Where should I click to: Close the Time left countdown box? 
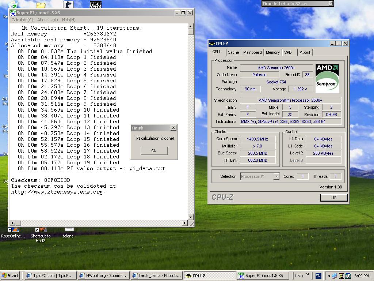coord(331,4)
